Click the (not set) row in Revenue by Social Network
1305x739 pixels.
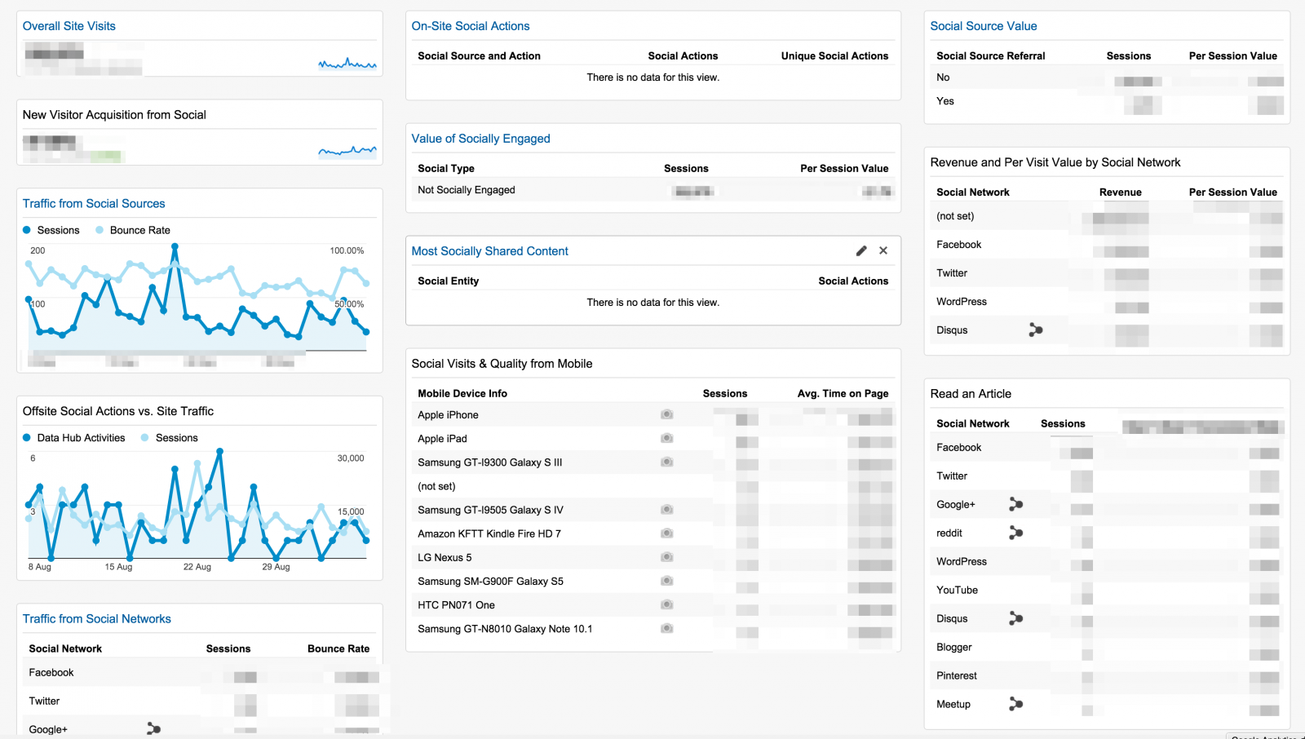point(1107,216)
